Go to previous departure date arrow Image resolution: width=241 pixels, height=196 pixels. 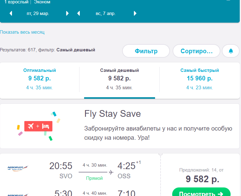tap(11, 13)
